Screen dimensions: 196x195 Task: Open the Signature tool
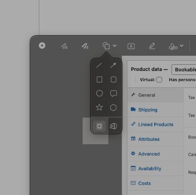[x=173, y=46]
